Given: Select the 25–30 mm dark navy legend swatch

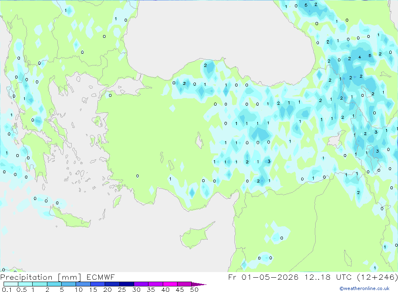Looking at the screenshot, I should pos(127,284).
